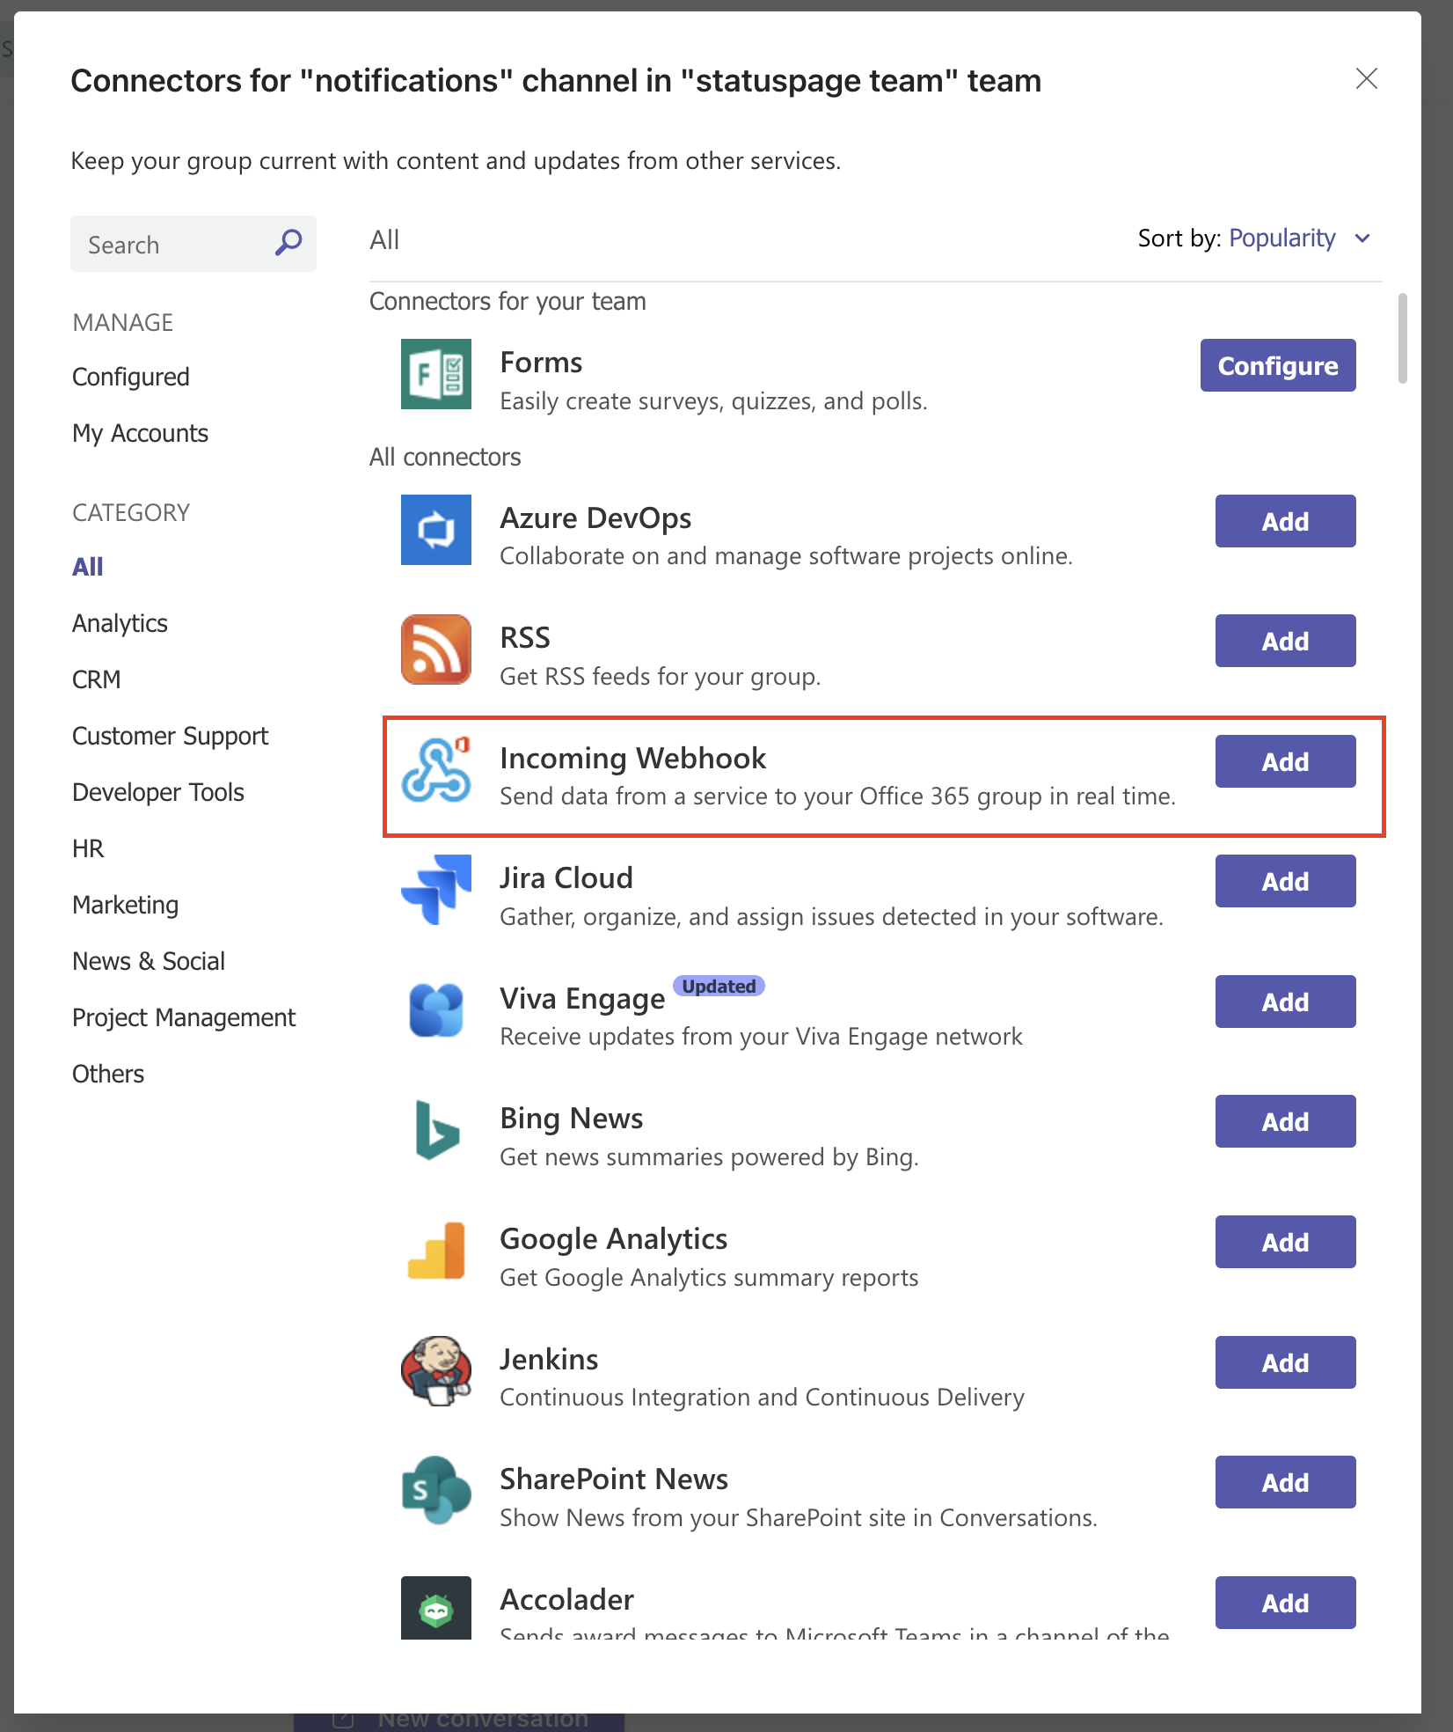Close the connectors dialog

(1366, 79)
